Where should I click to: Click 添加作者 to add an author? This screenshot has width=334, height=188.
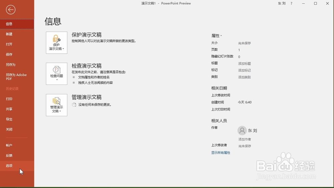point(244,139)
